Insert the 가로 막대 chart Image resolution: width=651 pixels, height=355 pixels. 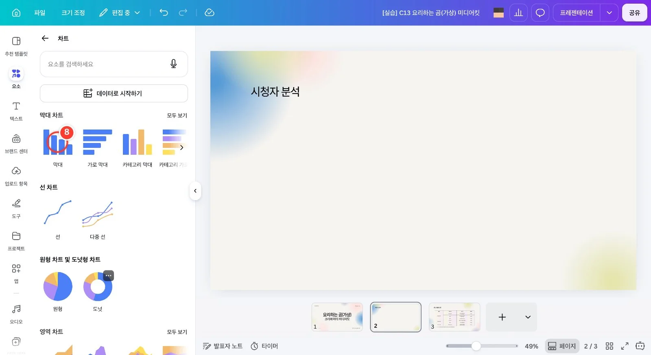(98, 142)
